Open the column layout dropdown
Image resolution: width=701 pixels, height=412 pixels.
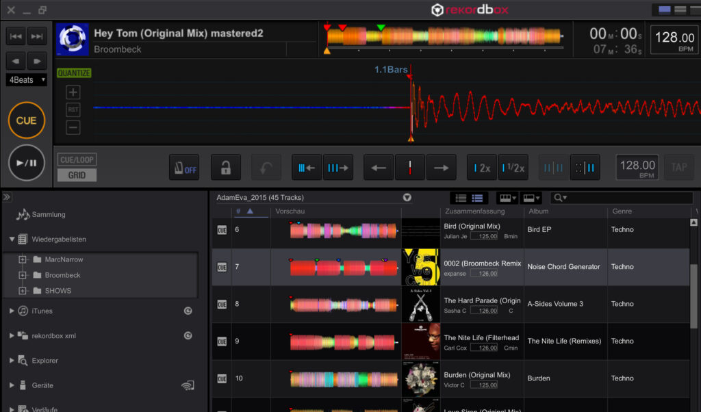click(x=507, y=198)
